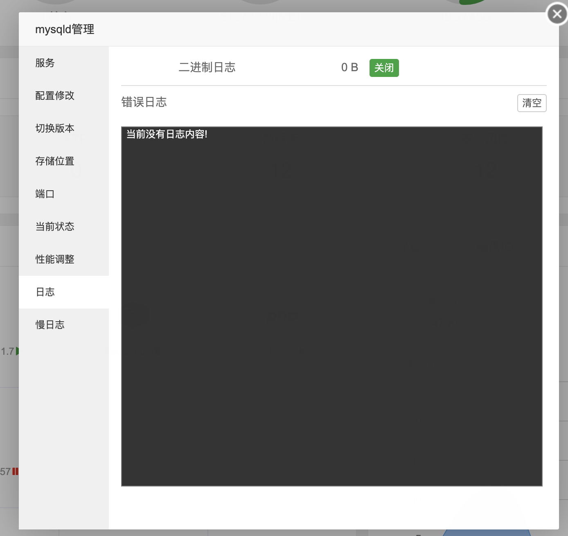
Task: Click the 当前没有日志内容! message
Action: coord(167,134)
